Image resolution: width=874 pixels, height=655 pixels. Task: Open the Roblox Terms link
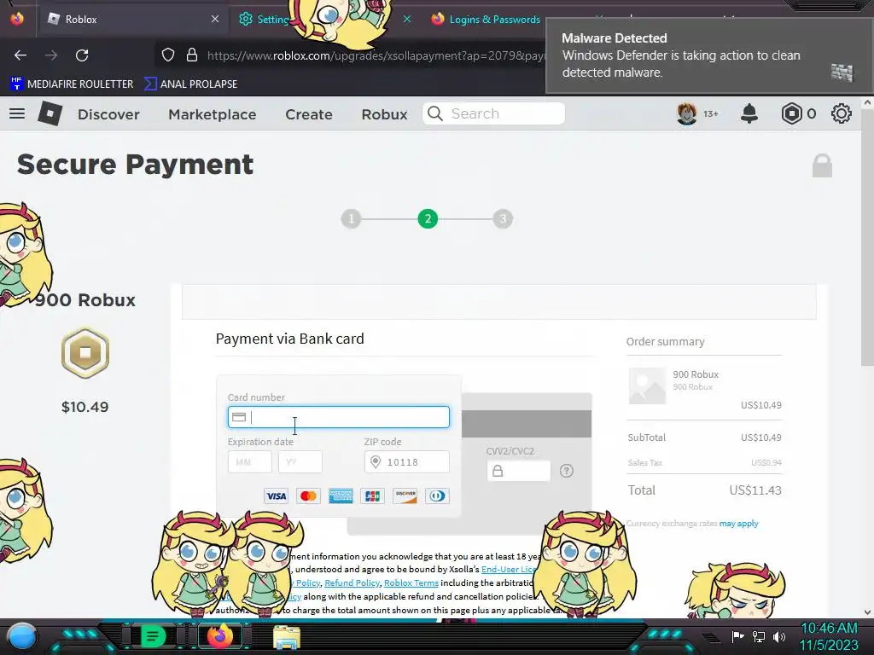pyautogui.click(x=411, y=583)
